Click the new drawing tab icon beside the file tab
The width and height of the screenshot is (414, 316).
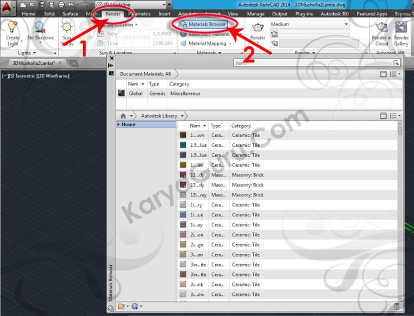[73, 63]
